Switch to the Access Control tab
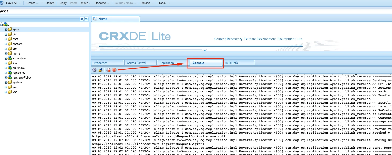 (140, 63)
